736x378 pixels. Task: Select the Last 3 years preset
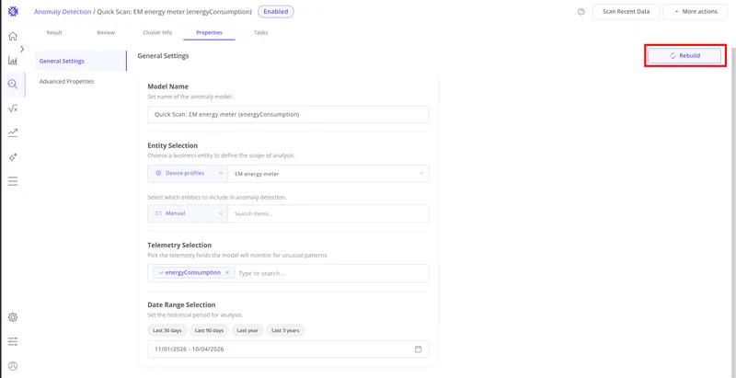click(x=285, y=330)
